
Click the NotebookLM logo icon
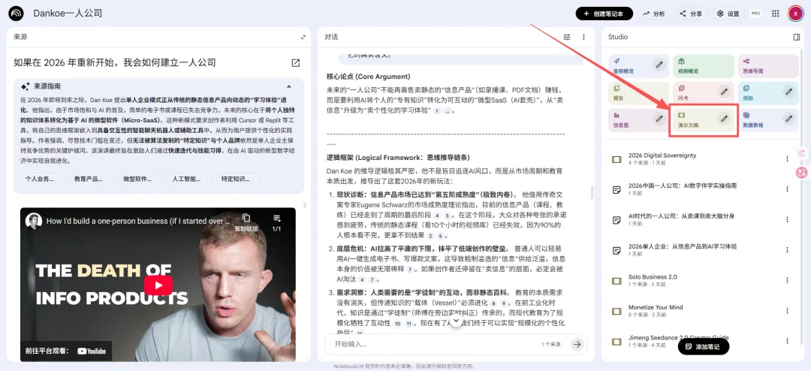[16, 14]
